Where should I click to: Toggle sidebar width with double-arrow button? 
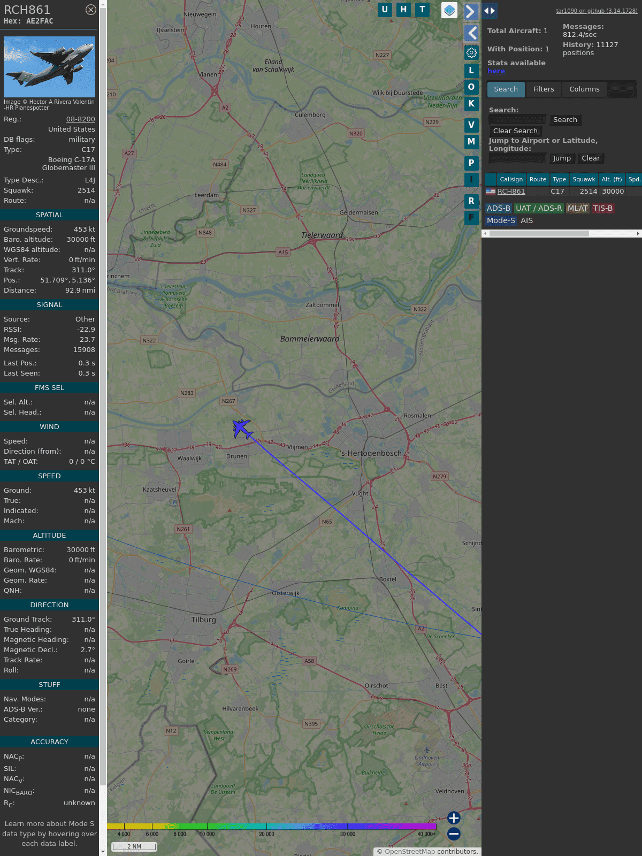pos(490,10)
